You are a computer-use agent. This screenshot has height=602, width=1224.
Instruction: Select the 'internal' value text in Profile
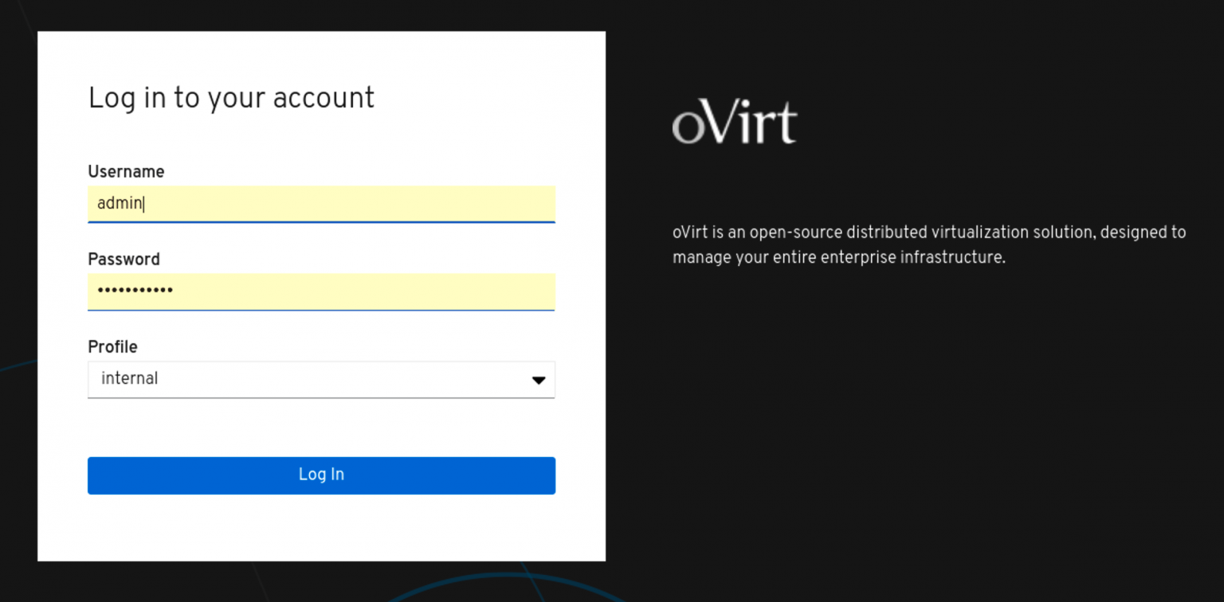point(129,379)
